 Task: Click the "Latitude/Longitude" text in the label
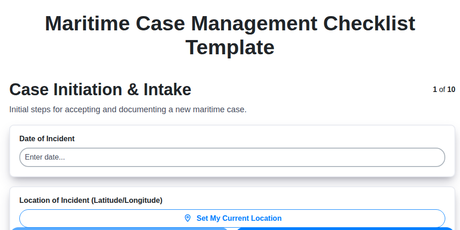click(126, 200)
